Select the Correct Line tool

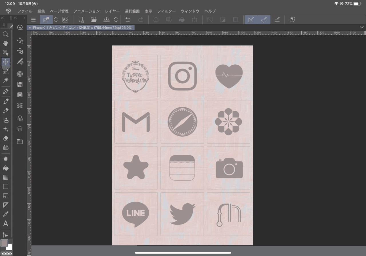tap(5, 235)
